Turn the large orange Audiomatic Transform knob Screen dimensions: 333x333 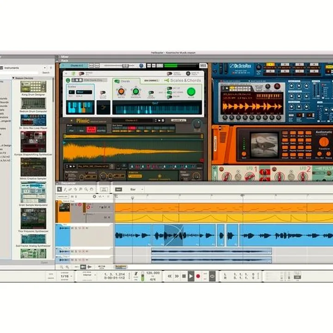tap(324, 142)
